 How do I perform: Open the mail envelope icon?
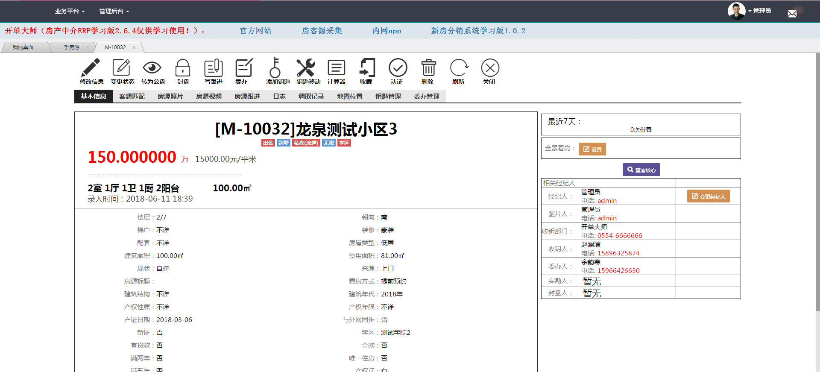pyautogui.click(x=792, y=14)
